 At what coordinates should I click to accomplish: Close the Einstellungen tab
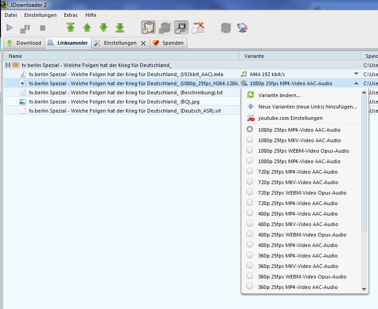[143, 43]
